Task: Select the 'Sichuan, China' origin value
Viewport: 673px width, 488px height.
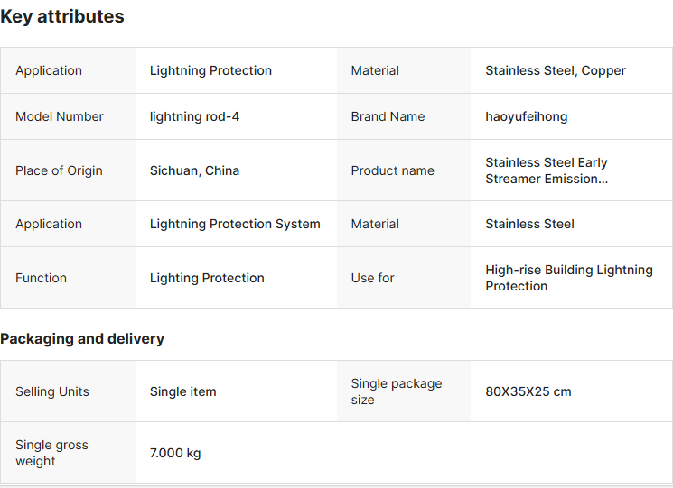Action: tap(194, 170)
